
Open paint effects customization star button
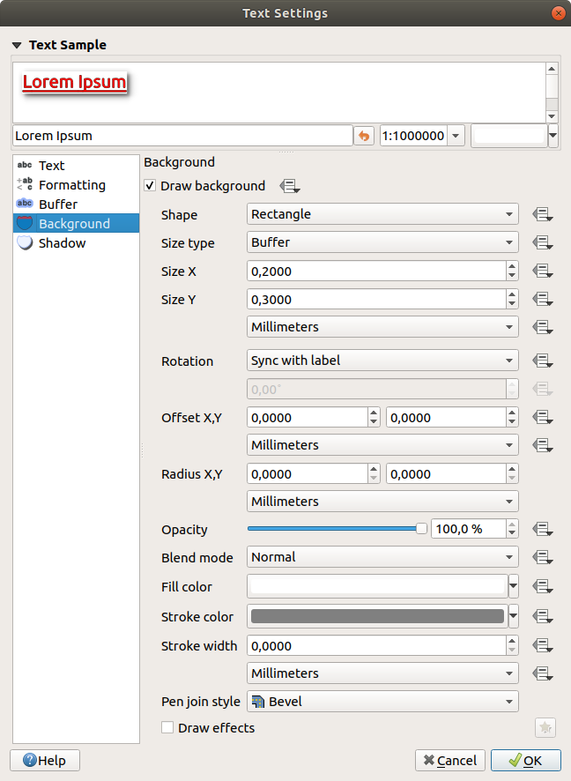click(x=545, y=728)
